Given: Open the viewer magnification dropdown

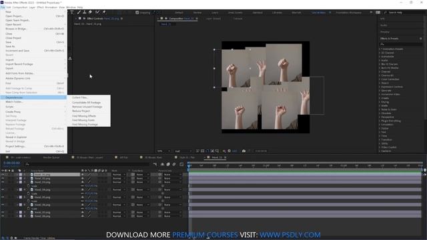Looking at the screenshot, I should [x=163, y=151].
